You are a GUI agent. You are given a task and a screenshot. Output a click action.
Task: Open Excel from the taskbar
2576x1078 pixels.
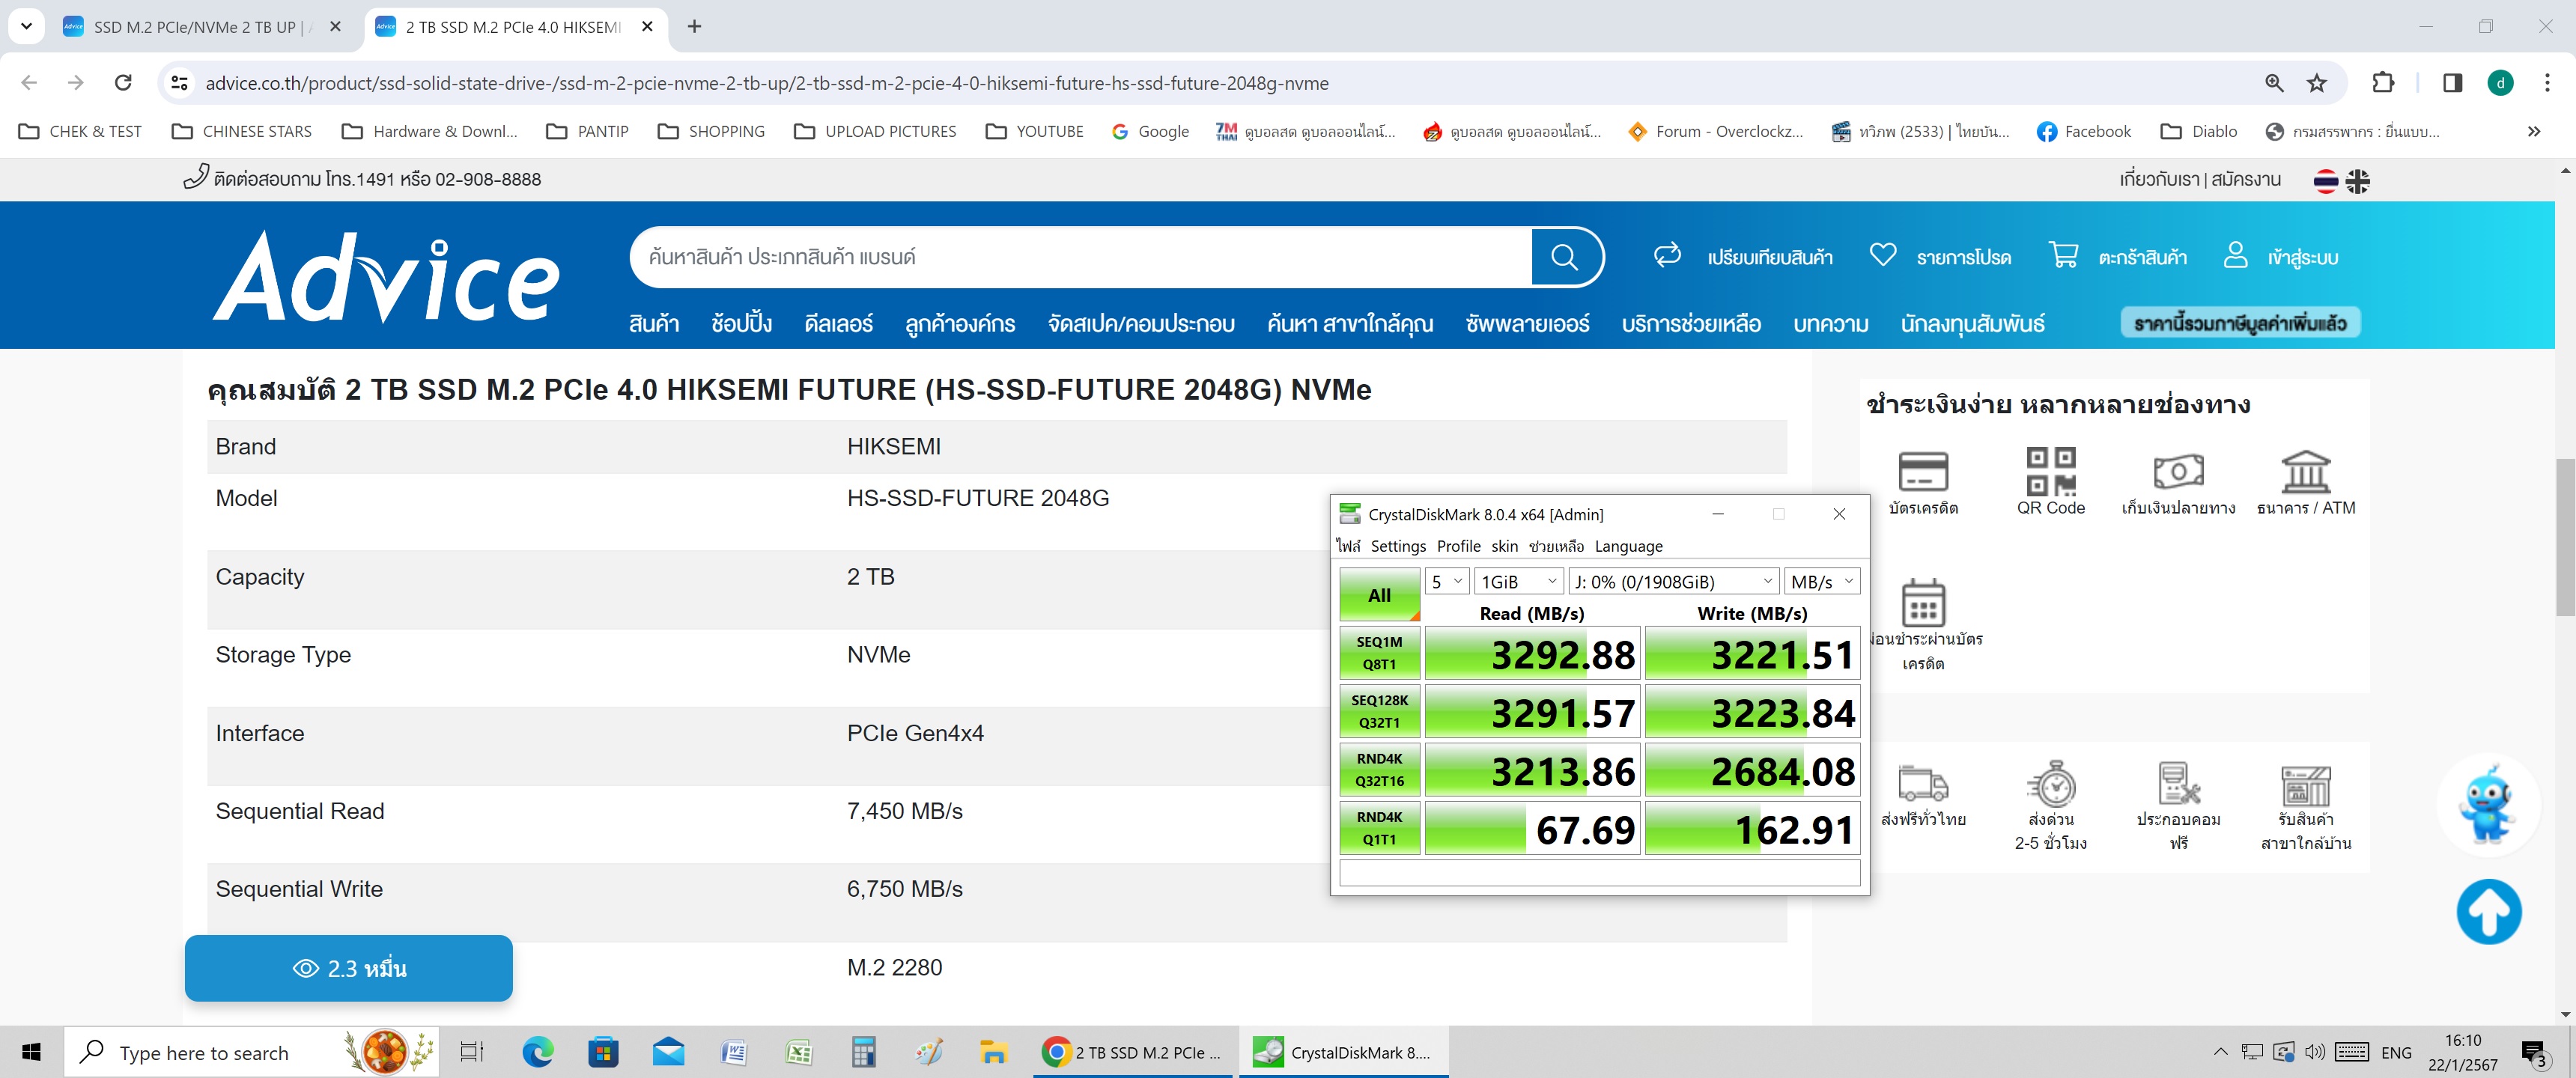(798, 1052)
